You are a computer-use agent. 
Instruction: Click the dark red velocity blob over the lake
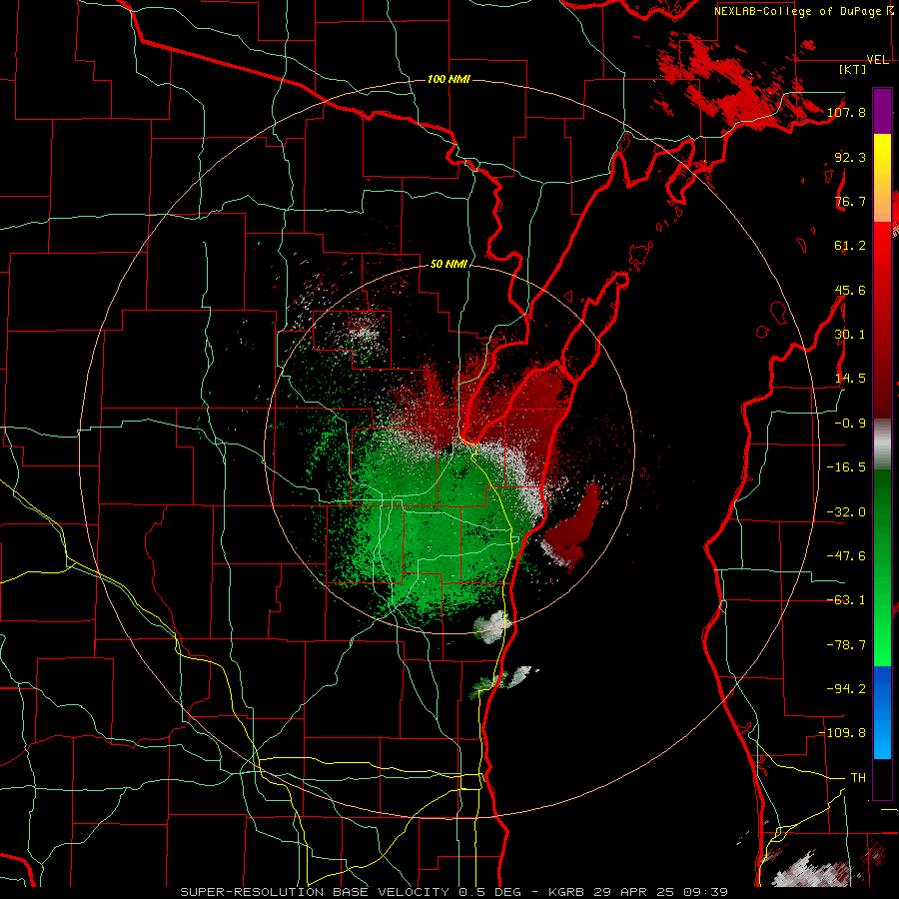point(573,527)
